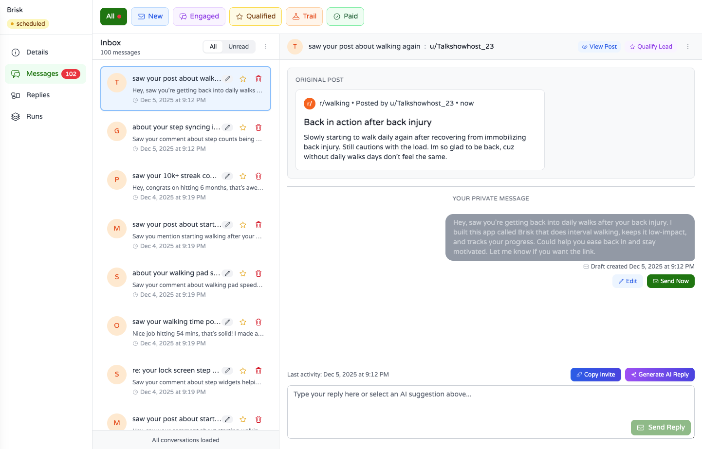This screenshot has width=702, height=449.
Task: Open the inbox overflow menu
Action: tap(265, 46)
